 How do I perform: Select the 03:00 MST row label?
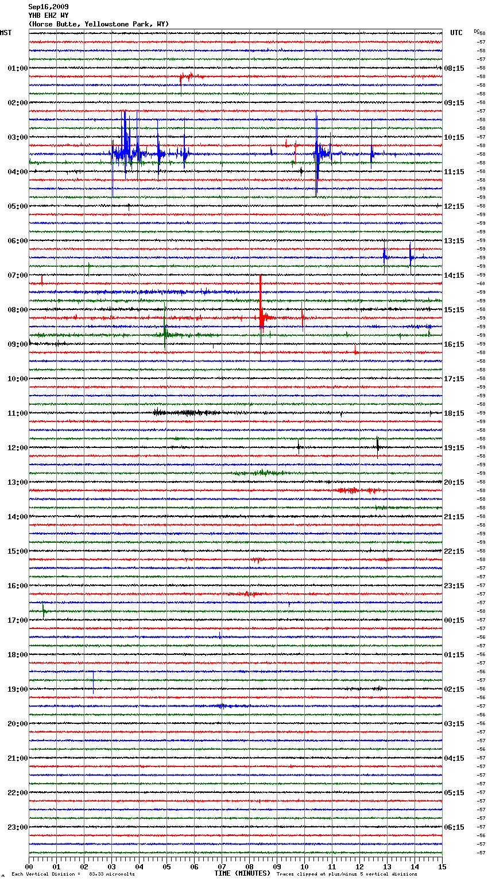(x=17, y=137)
